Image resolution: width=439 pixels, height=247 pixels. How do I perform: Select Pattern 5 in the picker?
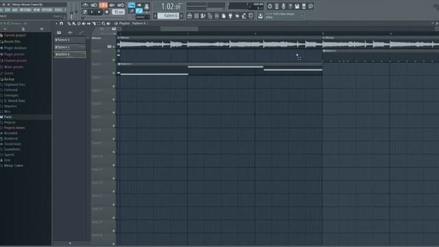pos(70,47)
